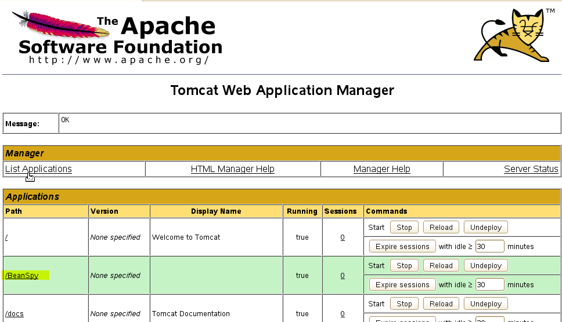Click sessions count for /docs
The width and height of the screenshot is (562, 322).
point(343,313)
